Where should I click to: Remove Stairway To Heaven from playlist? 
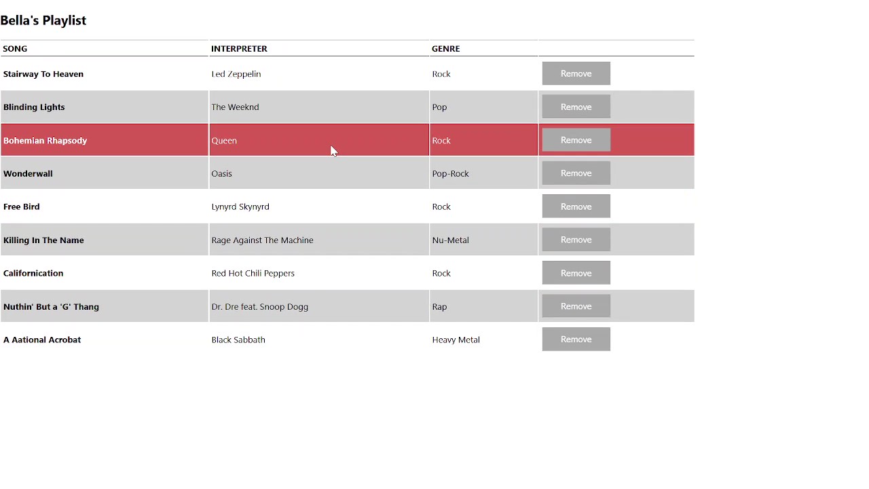[x=576, y=73]
